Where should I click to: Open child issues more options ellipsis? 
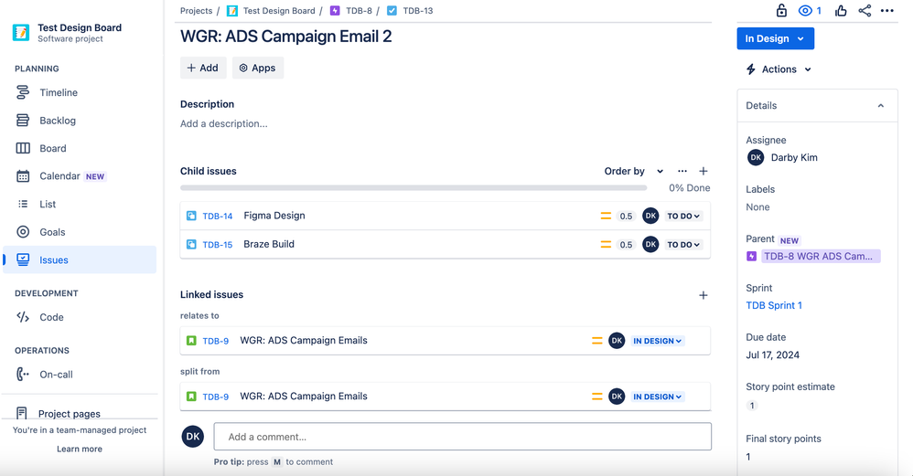click(682, 171)
